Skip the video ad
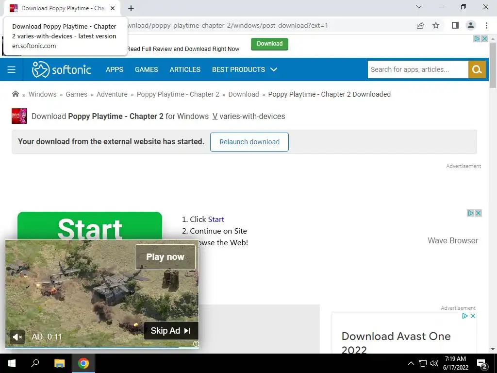 [x=171, y=330]
